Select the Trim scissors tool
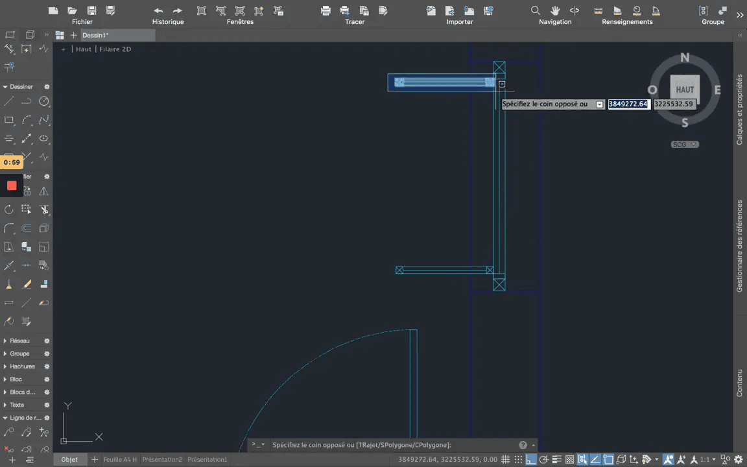 (x=44, y=210)
